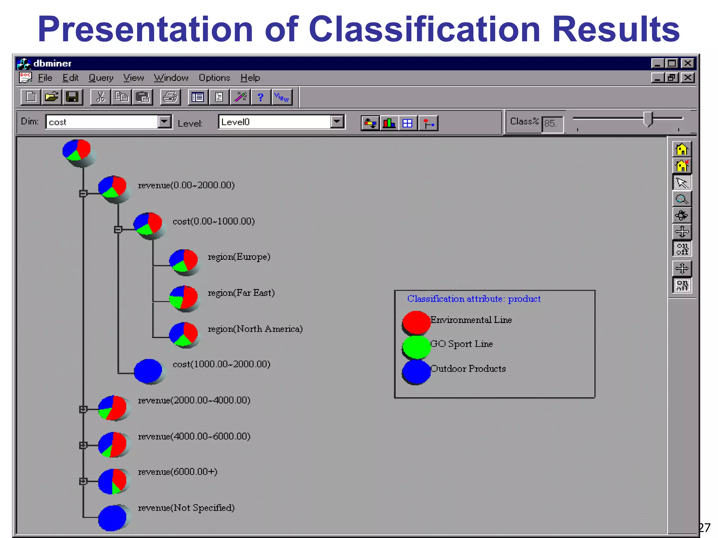This screenshot has height=538, width=718.
Task: Click the Class% slider handle
Action: (x=648, y=119)
